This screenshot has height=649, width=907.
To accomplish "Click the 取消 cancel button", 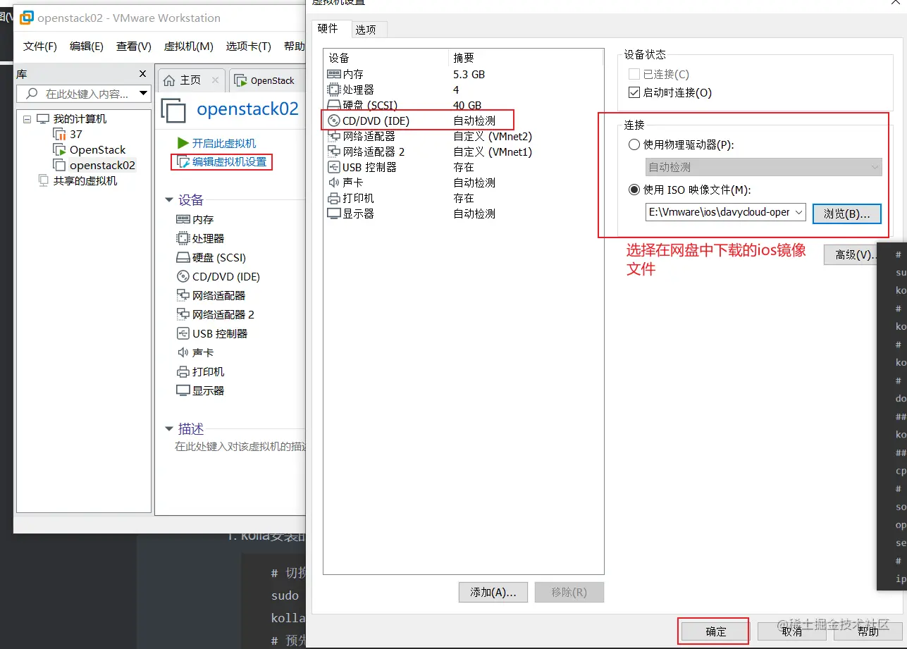I will coord(791,631).
